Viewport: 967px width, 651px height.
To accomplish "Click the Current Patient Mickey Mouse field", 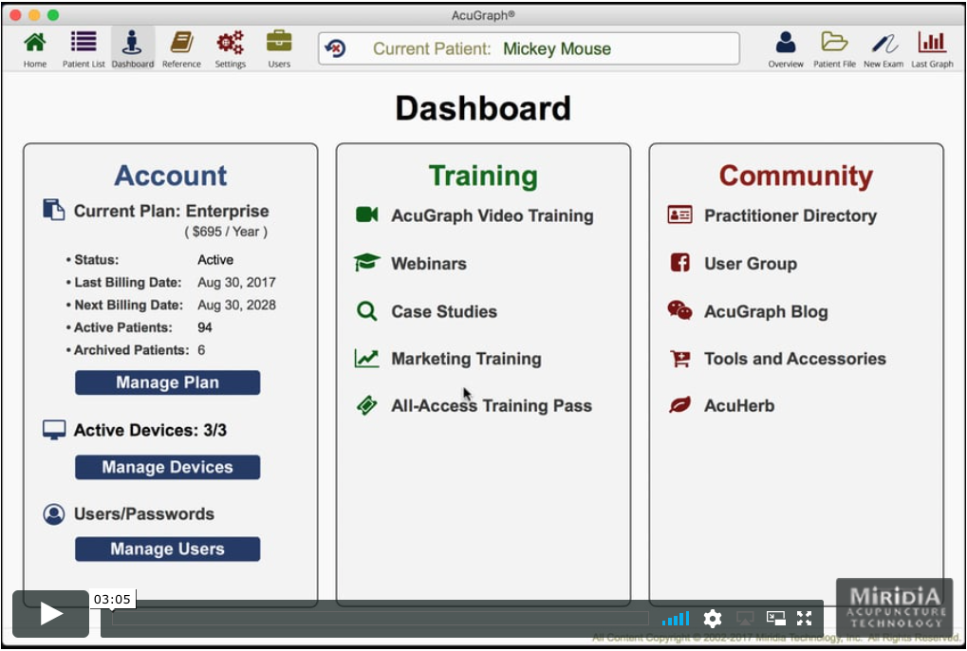I will tap(530, 48).
